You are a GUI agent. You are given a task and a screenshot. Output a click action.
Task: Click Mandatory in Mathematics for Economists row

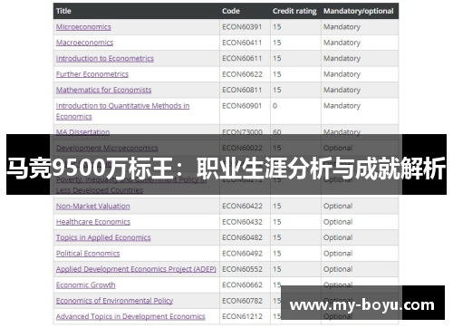point(342,90)
